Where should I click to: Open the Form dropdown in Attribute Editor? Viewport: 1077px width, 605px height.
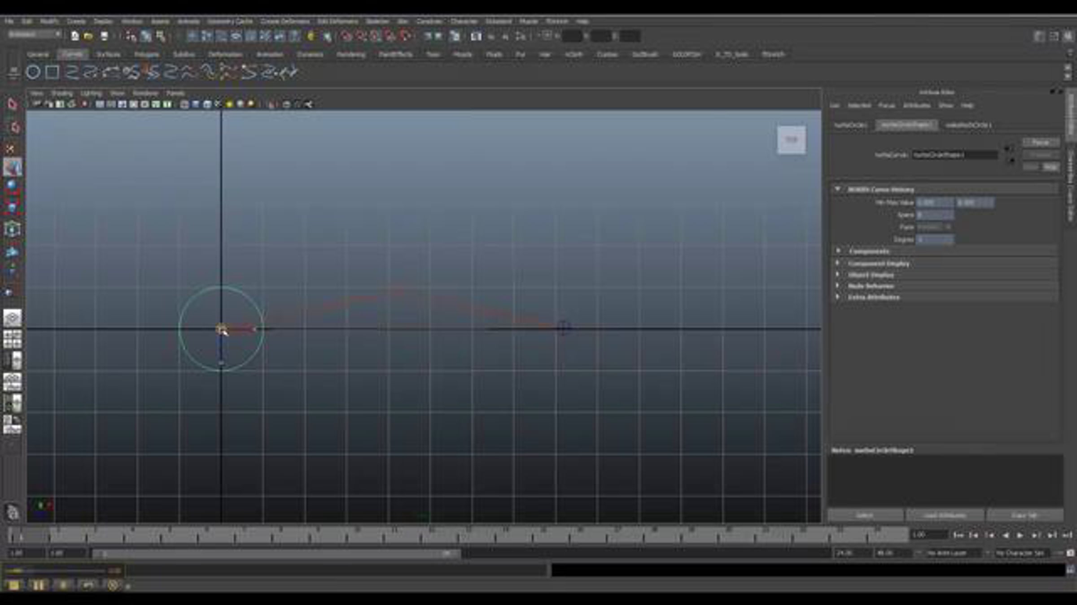coord(934,227)
